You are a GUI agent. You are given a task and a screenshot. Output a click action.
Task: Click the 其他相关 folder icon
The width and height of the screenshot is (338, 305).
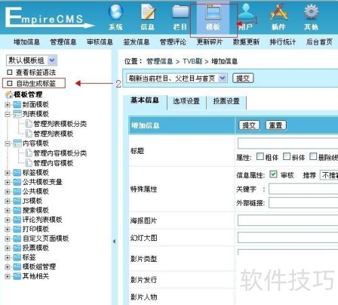coord(17,276)
